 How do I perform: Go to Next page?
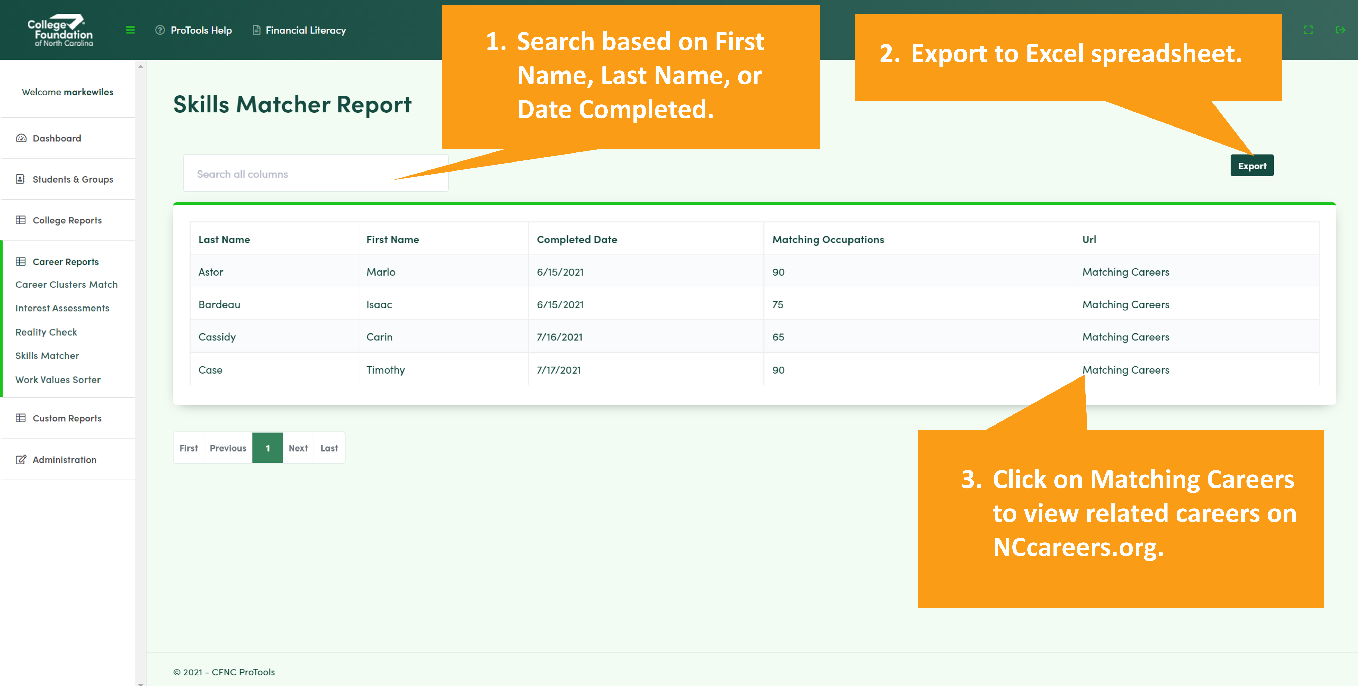click(298, 448)
